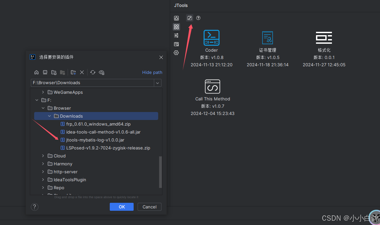
Task: Click the Project directory toolbar icon
Action: coord(54,73)
